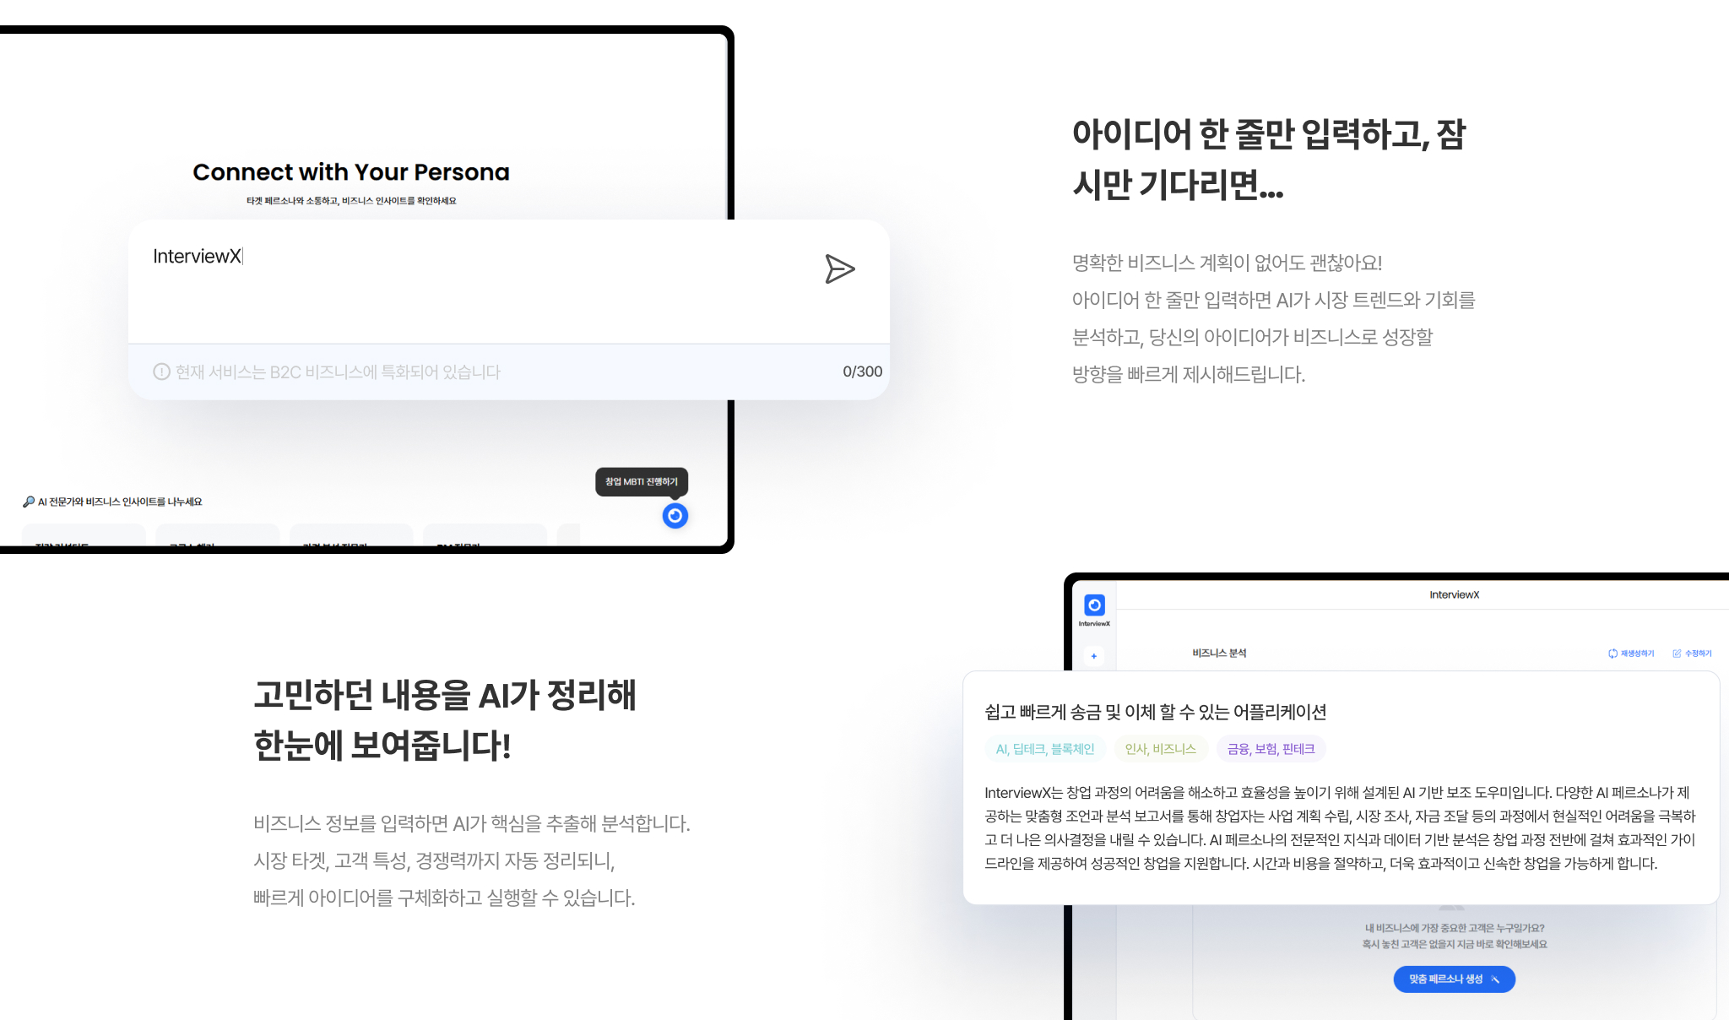This screenshot has width=1729, height=1020.
Task: Add new project with plus icon
Action: pyautogui.click(x=1094, y=656)
